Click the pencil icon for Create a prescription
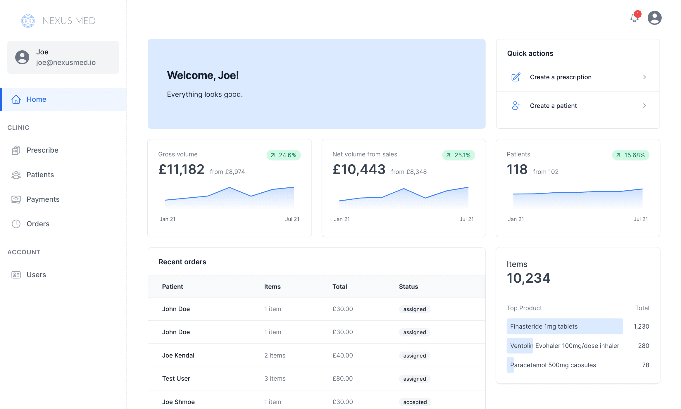681x409 pixels. (516, 77)
